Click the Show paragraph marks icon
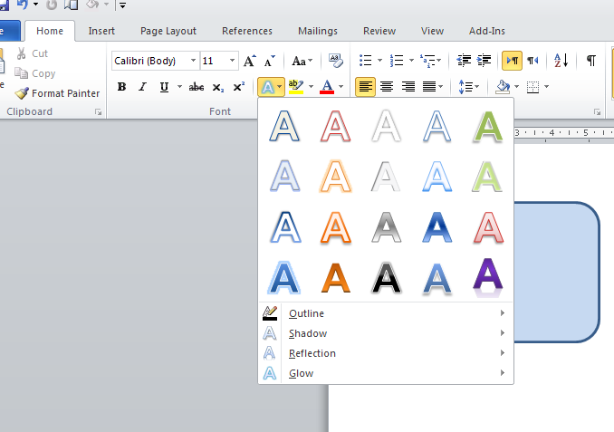 click(590, 61)
